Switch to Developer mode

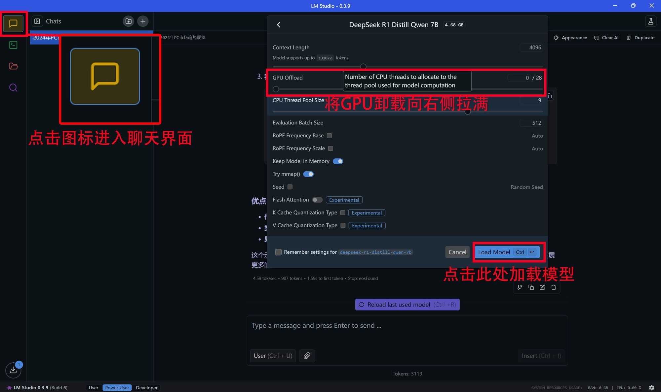147,388
